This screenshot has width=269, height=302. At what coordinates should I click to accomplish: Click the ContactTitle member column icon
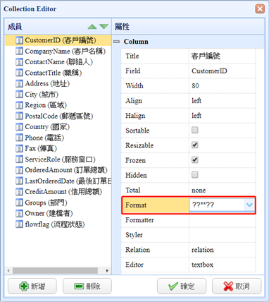19,73
